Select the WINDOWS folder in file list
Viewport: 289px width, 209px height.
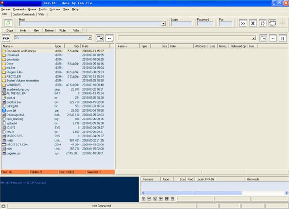click(x=14, y=85)
